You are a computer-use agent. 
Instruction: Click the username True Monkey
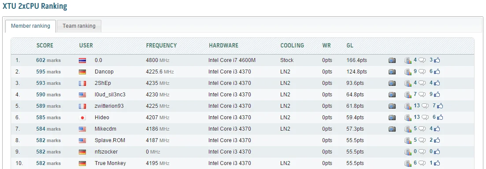110,163
